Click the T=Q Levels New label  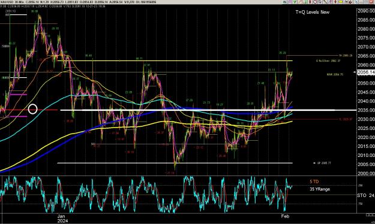coord(313,12)
